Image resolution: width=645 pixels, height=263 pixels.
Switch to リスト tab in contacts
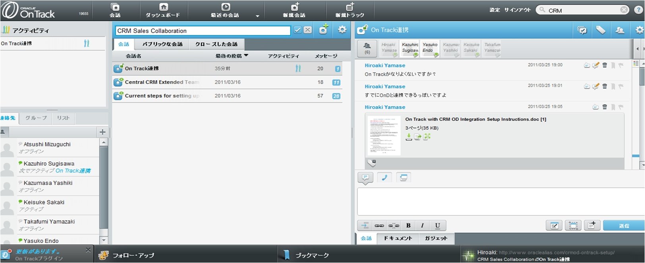(63, 118)
